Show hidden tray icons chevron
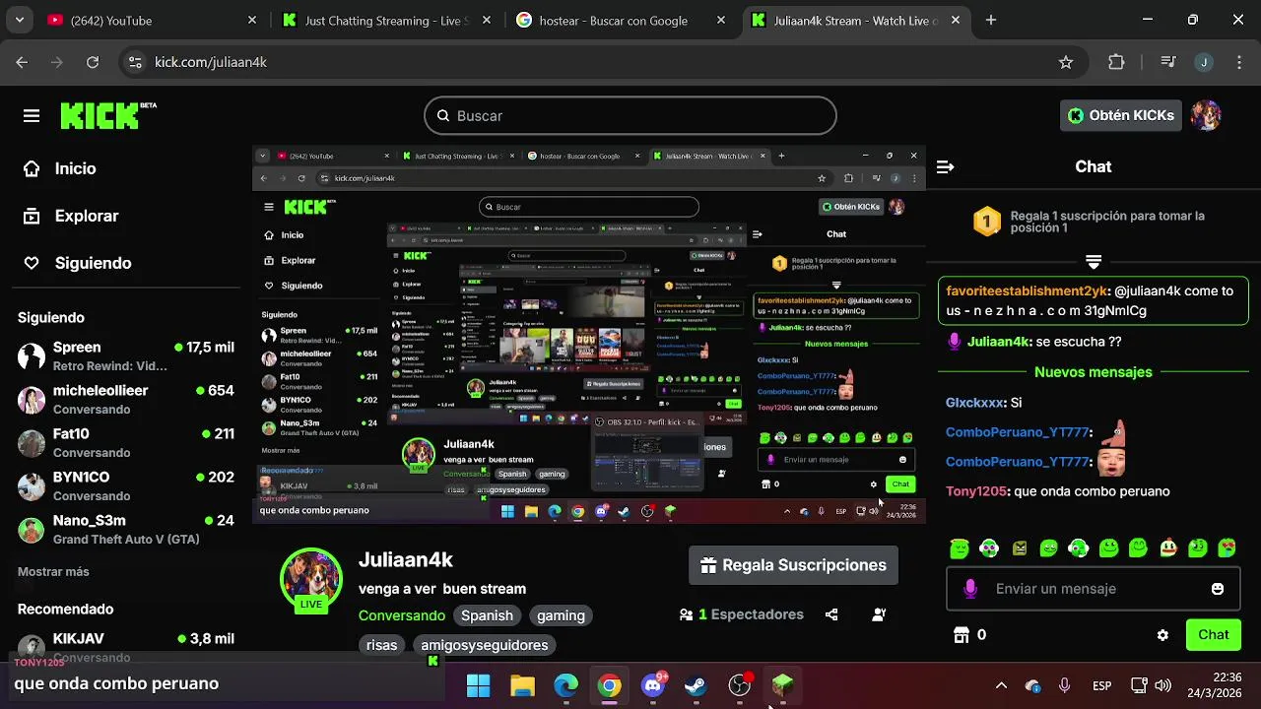1261x709 pixels. coord(1001,685)
